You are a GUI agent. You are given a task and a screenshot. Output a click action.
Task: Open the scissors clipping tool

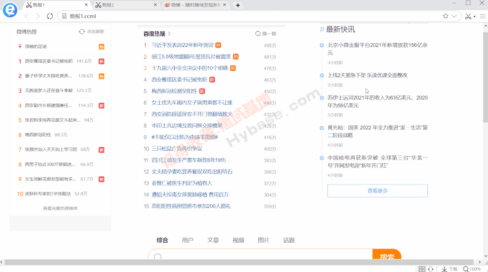[468, 16]
